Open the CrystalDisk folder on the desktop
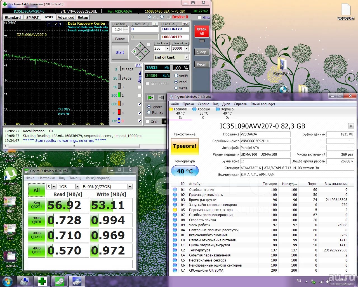This screenshot has height=287, width=358. (x=283, y=66)
